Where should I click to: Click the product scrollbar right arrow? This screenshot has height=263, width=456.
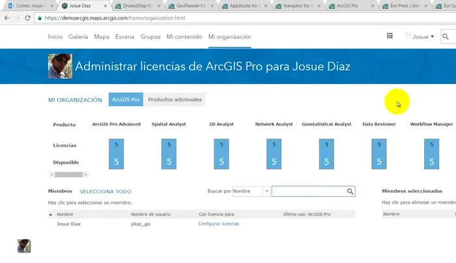tap(85, 174)
